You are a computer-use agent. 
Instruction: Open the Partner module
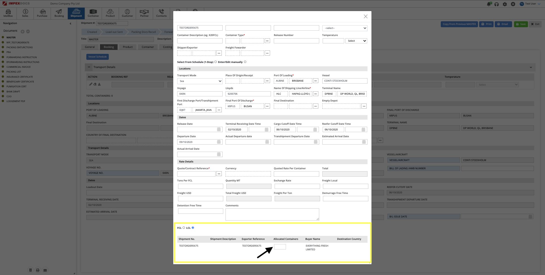tap(144, 13)
